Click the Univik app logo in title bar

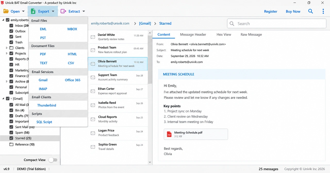click(x=2, y=3)
